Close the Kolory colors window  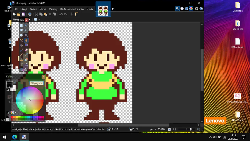(x=43, y=77)
